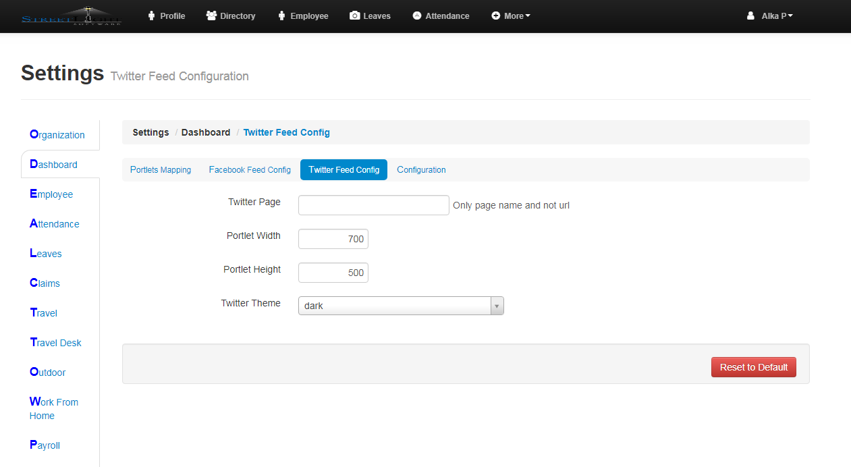
Task: Click the Portlet Width input field
Action: pos(333,239)
